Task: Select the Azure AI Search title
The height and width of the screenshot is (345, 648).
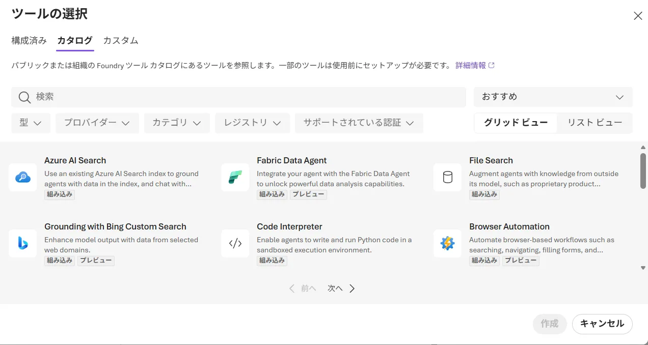Action: click(75, 160)
